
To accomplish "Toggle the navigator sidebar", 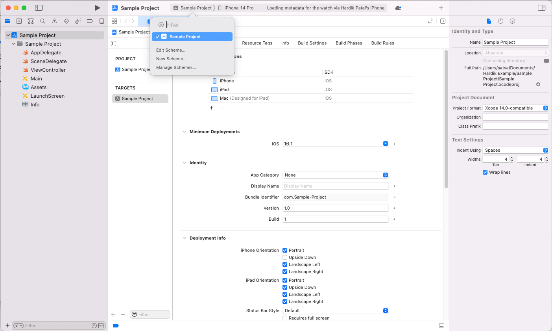I will pos(39,8).
